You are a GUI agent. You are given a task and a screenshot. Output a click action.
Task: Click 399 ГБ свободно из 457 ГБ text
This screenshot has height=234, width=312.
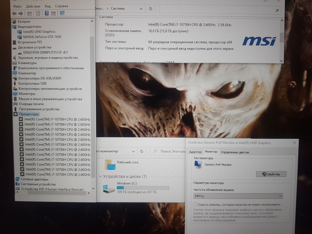(x=137, y=192)
